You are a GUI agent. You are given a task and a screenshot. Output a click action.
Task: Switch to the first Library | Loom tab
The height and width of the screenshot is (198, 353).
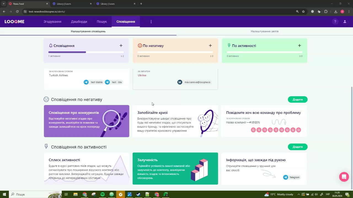[x=72, y=4]
